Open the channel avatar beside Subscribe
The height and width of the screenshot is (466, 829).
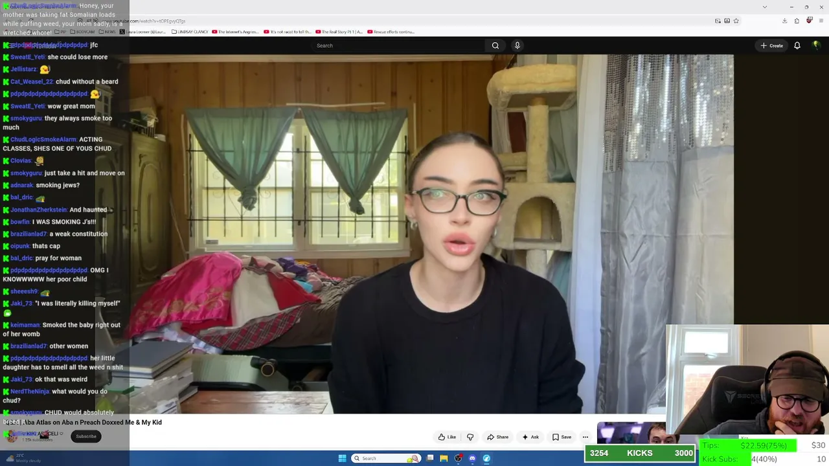[12, 436]
